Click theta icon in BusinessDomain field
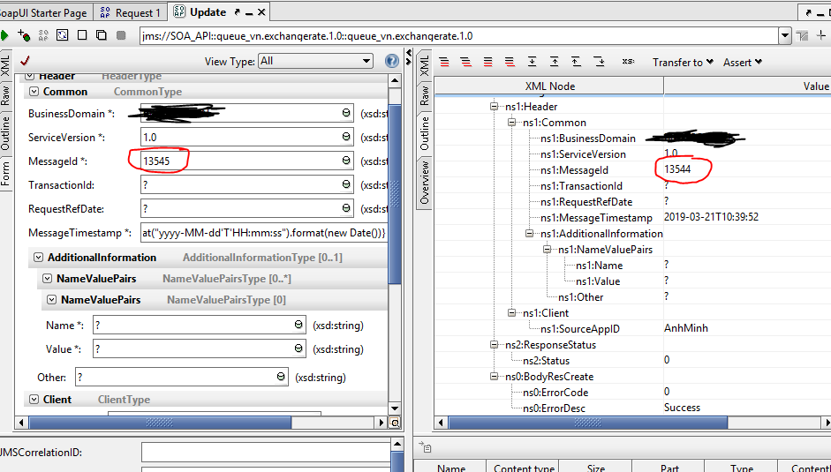831x472 pixels. pyautogui.click(x=346, y=113)
